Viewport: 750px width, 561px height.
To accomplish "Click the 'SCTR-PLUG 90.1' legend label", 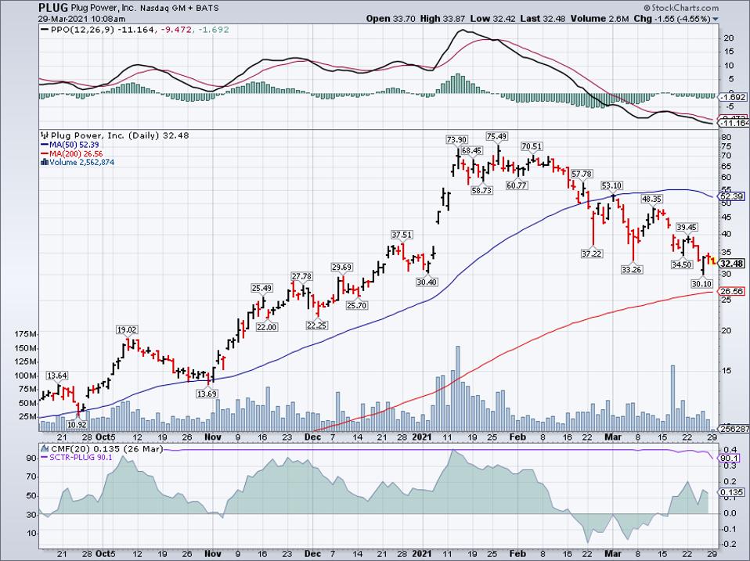I will pyautogui.click(x=81, y=458).
